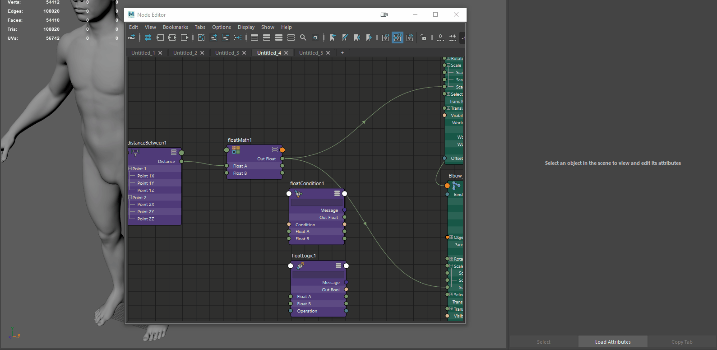Click the output connections icon
The image size is (717, 350).
(x=184, y=37)
